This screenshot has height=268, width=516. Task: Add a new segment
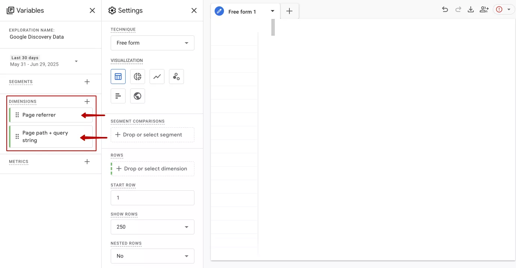point(87,82)
